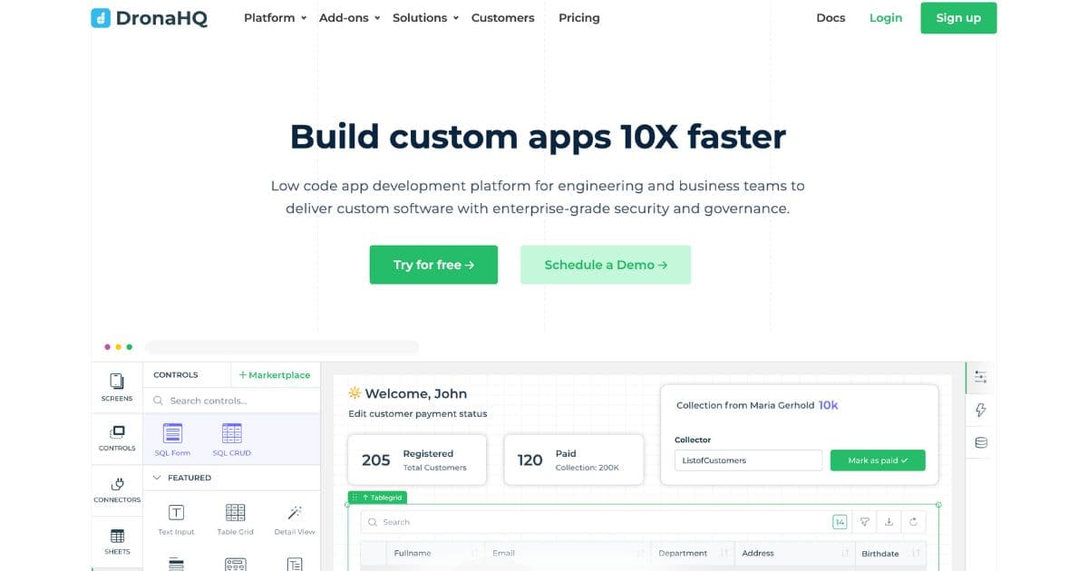This screenshot has height=571, width=1088.
Task: Open the Sheets icon in sidebar
Action: [117, 536]
